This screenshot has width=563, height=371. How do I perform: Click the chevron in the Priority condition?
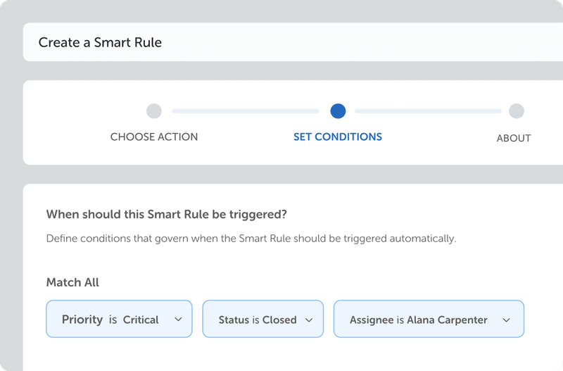(178, 320)
